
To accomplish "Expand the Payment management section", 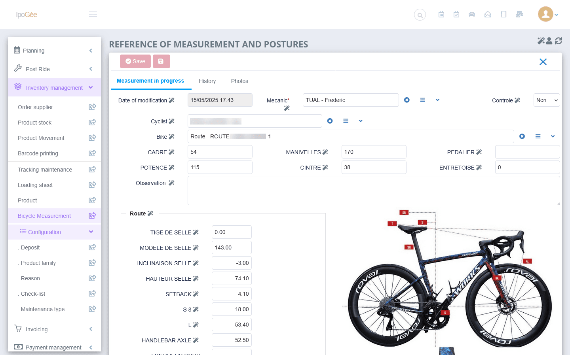I will 54,347.
